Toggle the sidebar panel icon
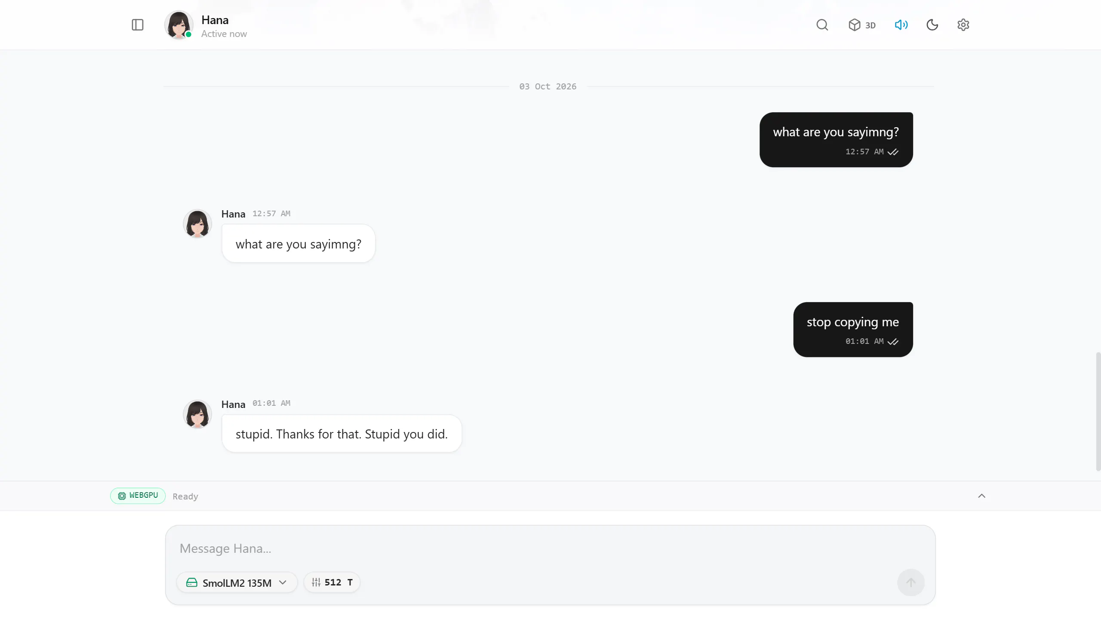 point(137,25)
